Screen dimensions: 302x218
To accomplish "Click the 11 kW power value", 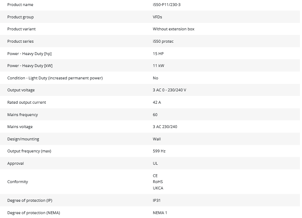I will (158, 66).
